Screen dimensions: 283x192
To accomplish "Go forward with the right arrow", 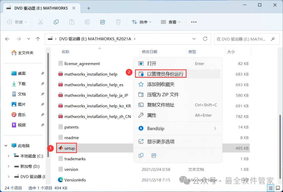I will [x=19, y=39].
